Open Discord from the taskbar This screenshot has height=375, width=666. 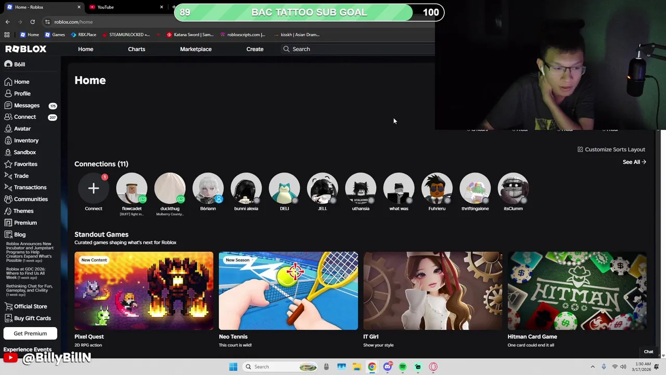click(x=387, y=367)
